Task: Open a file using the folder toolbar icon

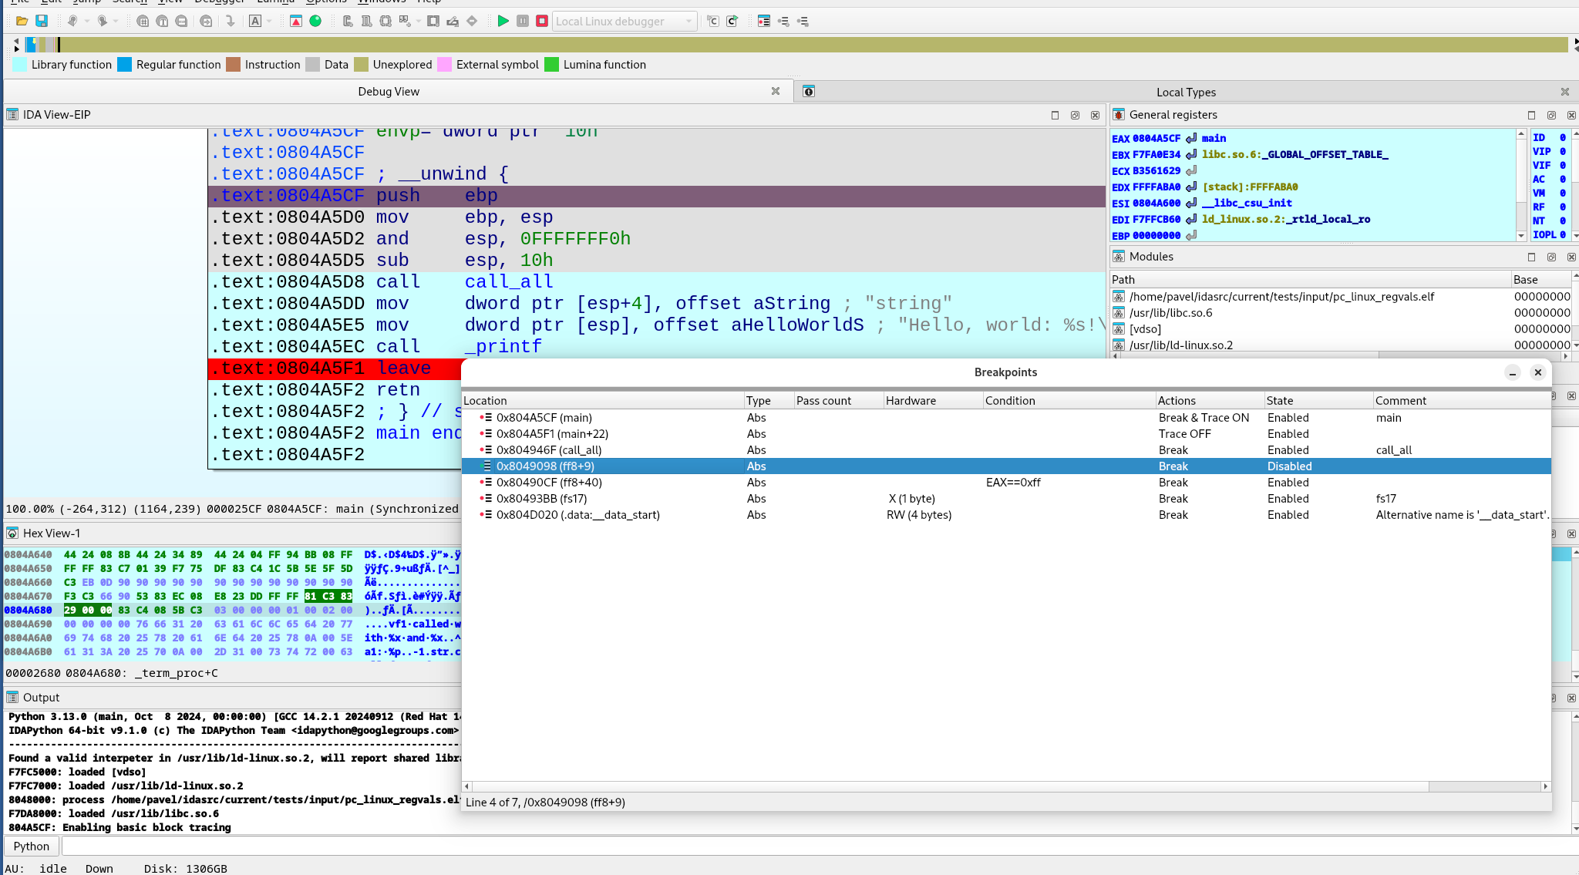Action: [22, 21]
